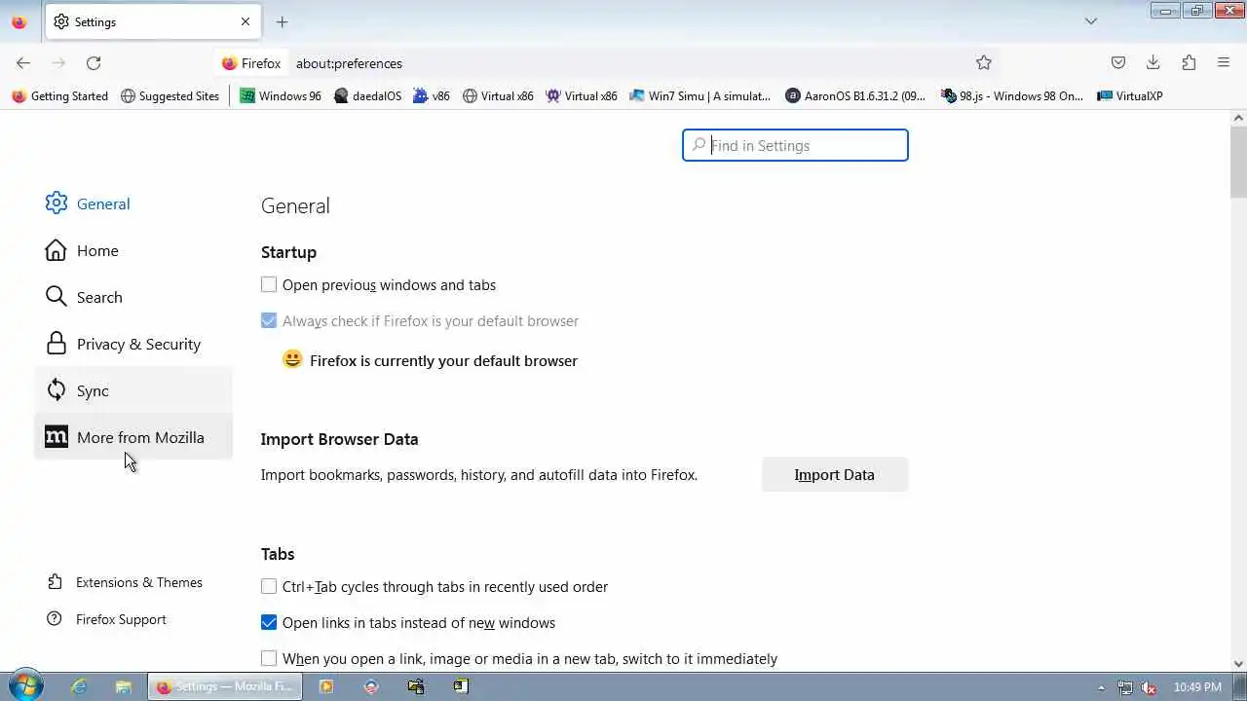Click the Firefox View icon in tab strip
This screenshot has width=1247, height=701.
[x=19, y=21]
